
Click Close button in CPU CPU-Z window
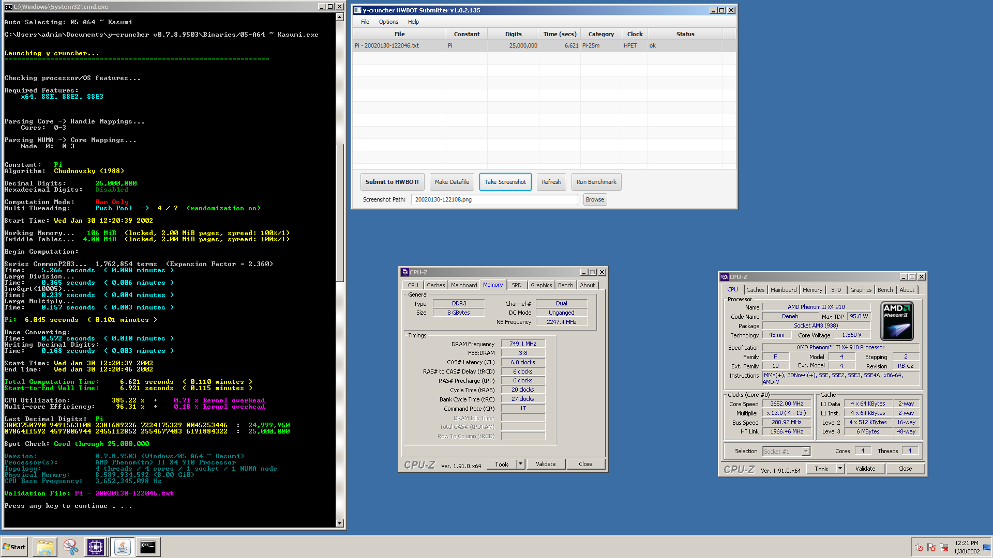[905, 469]
